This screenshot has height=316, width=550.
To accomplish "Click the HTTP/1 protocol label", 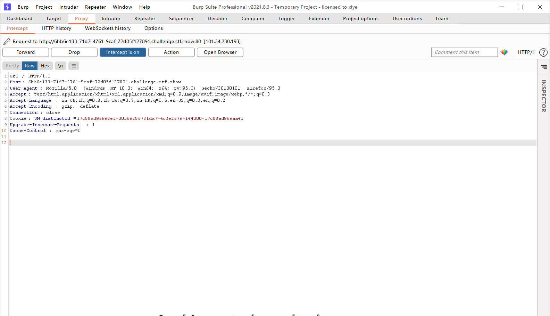I will (x=526, y=52).
